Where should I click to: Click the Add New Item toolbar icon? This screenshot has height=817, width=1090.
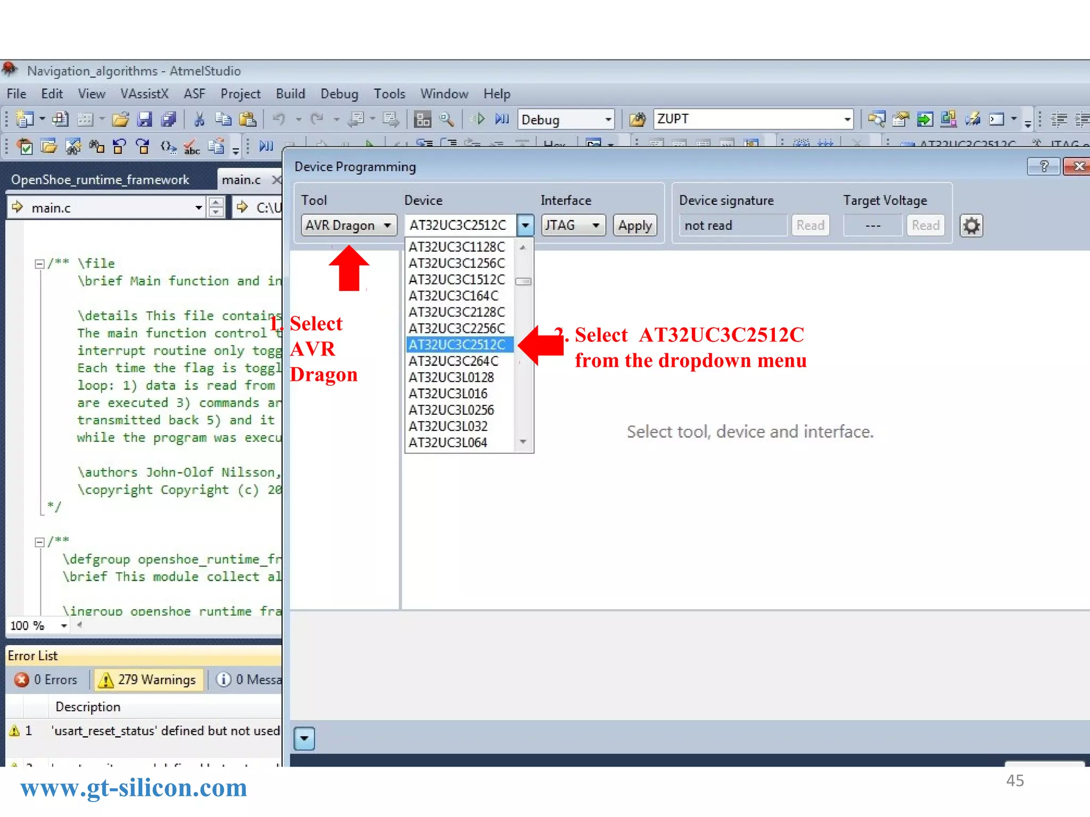click(x=60, y=119)
